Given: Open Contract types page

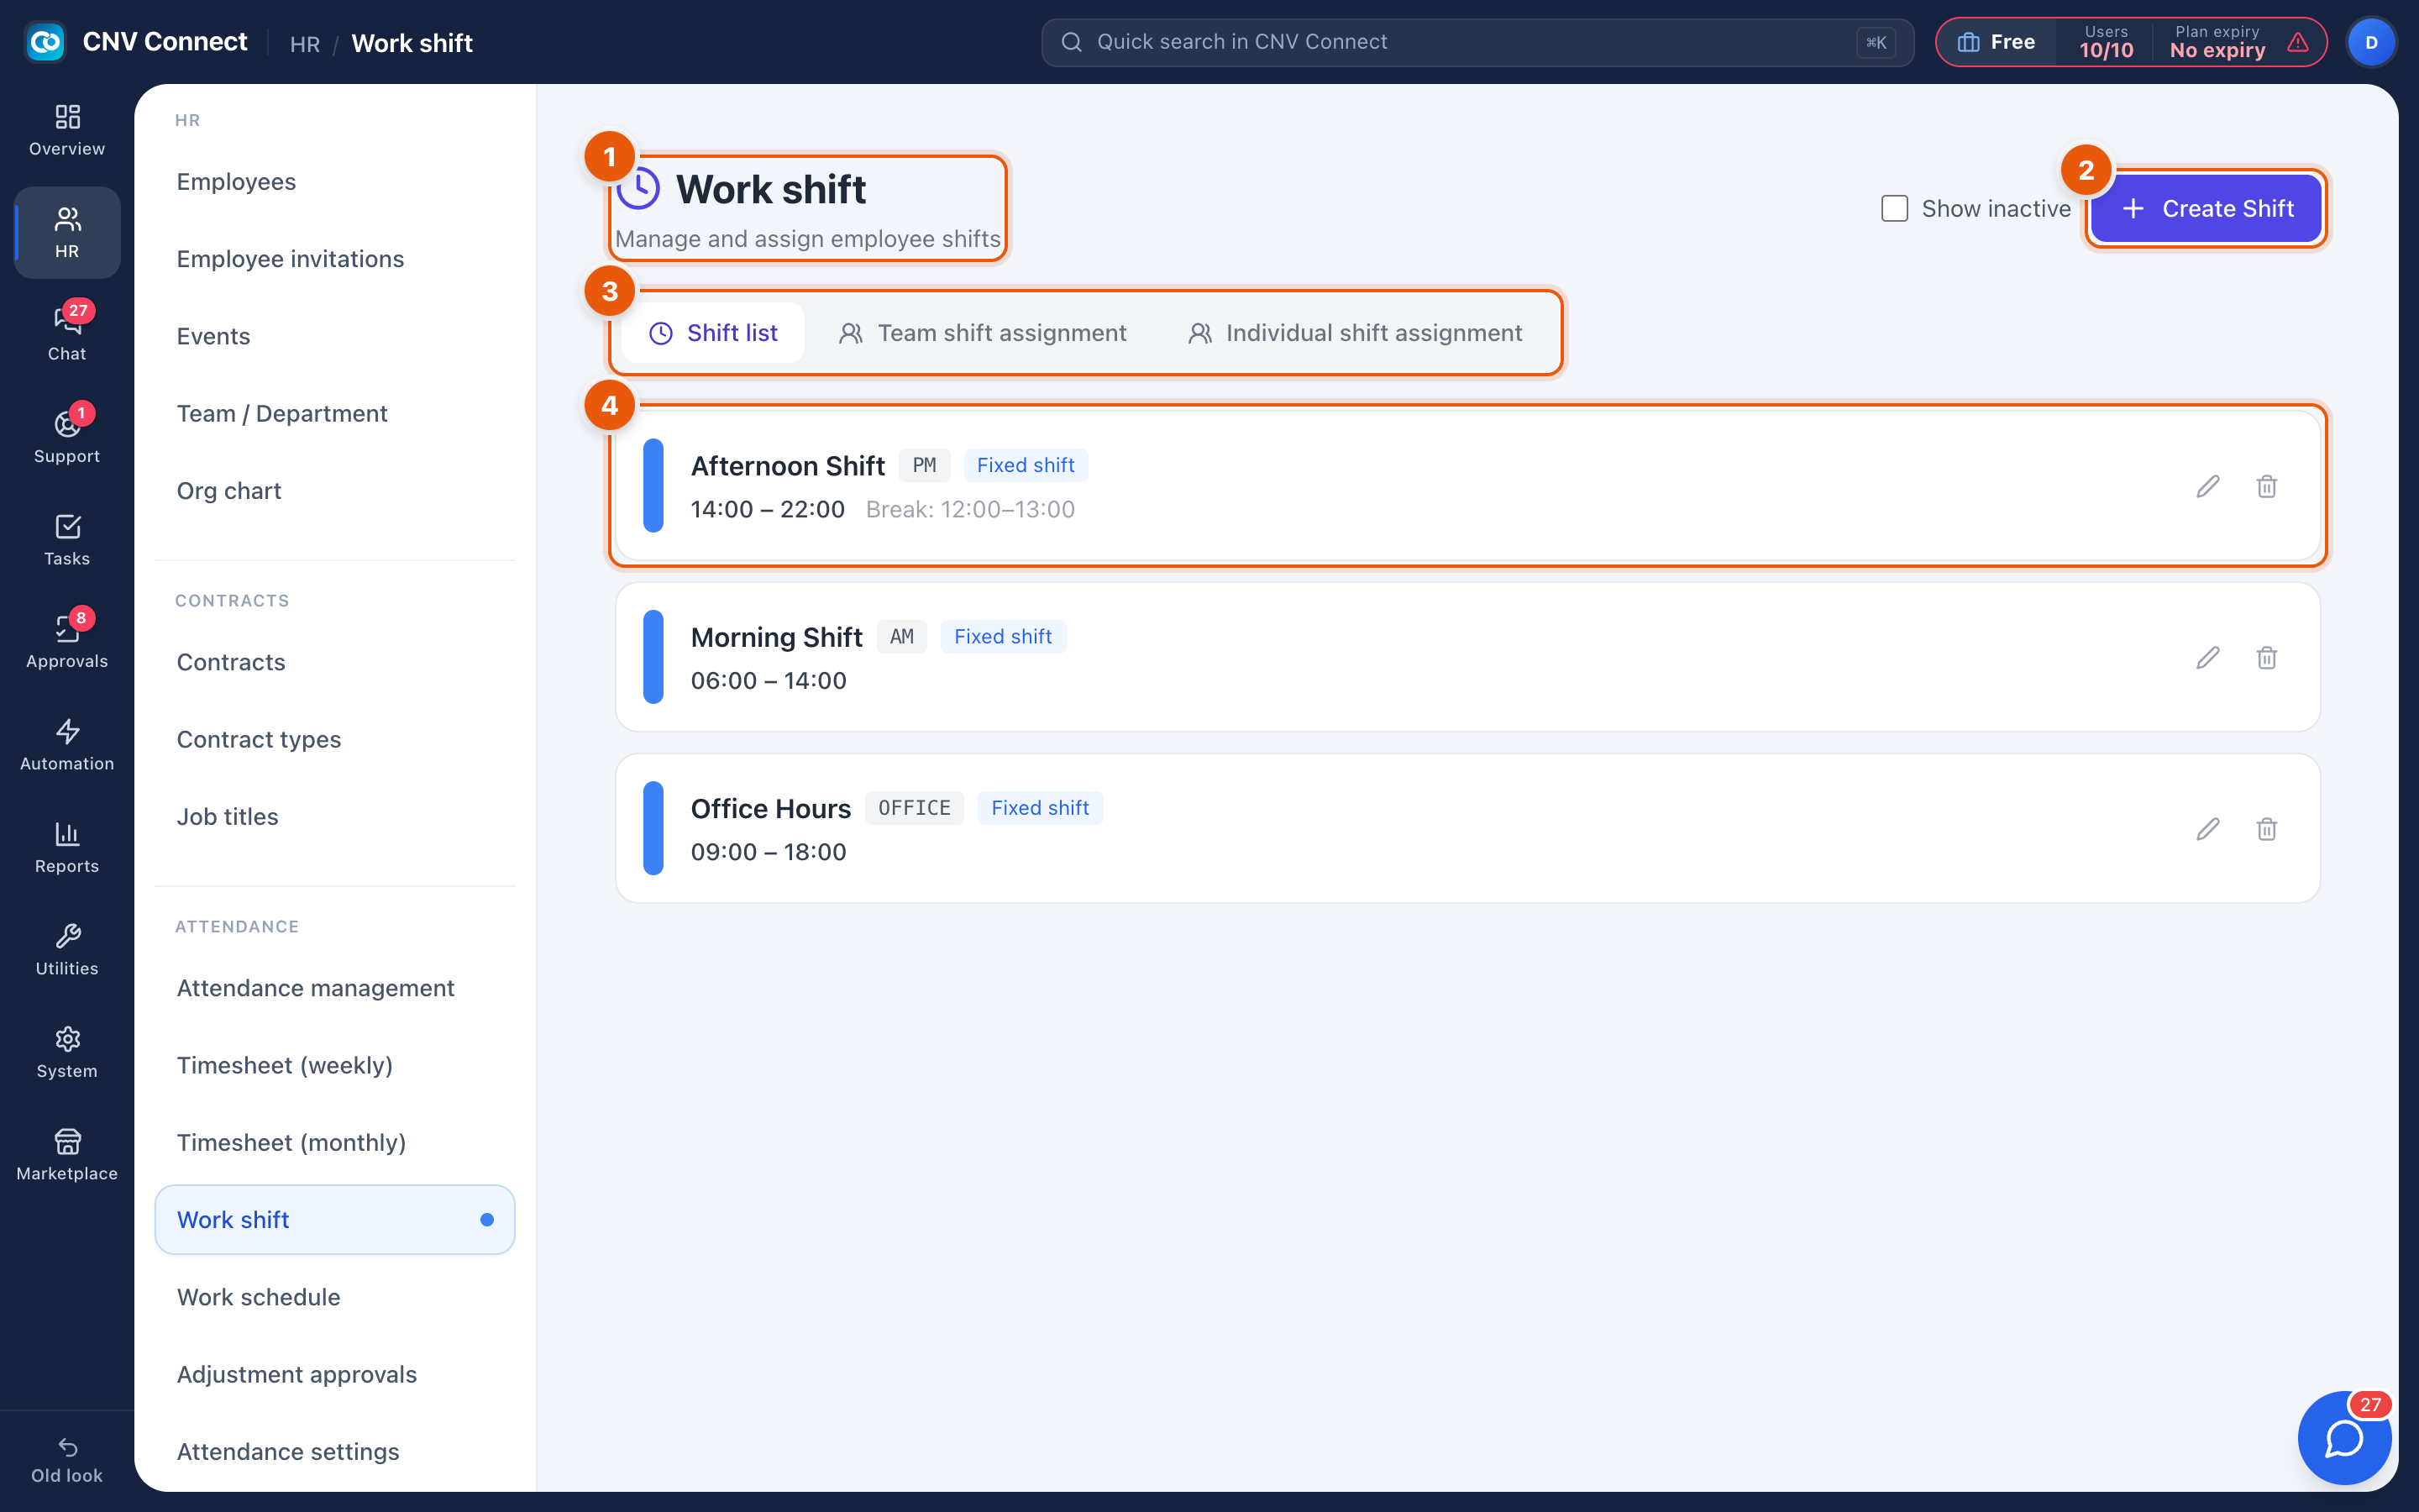Looking at the screenshot, I should 335,740.
